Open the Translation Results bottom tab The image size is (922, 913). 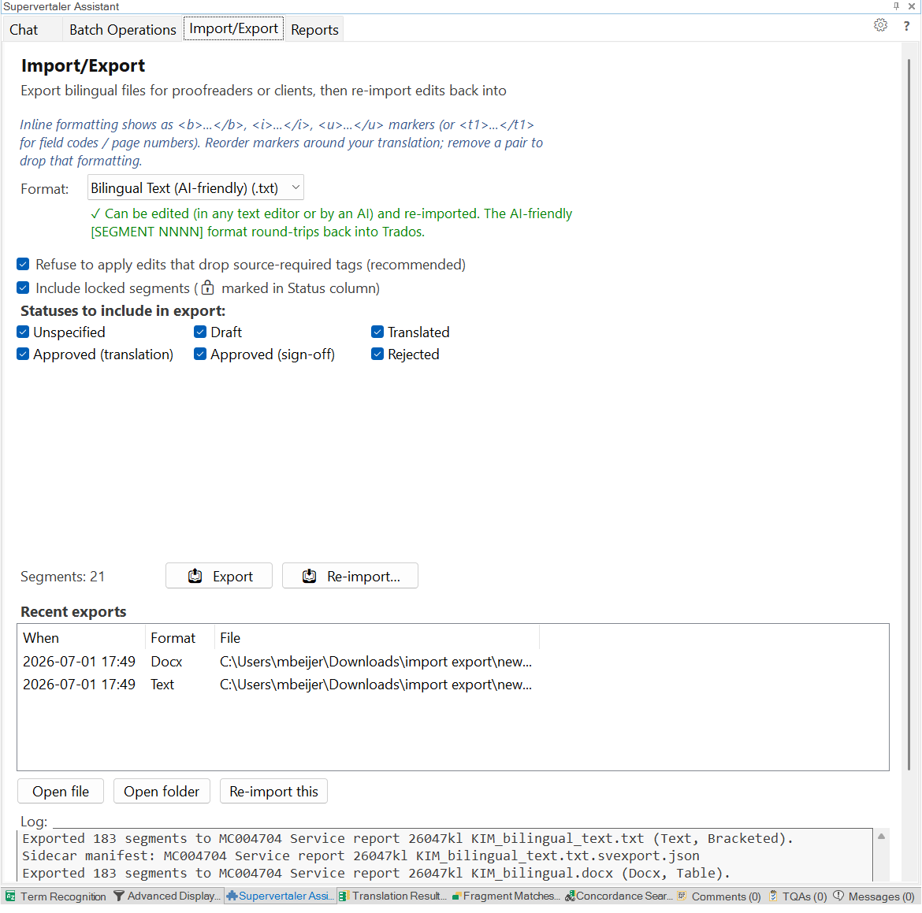(x=392, y=896)
